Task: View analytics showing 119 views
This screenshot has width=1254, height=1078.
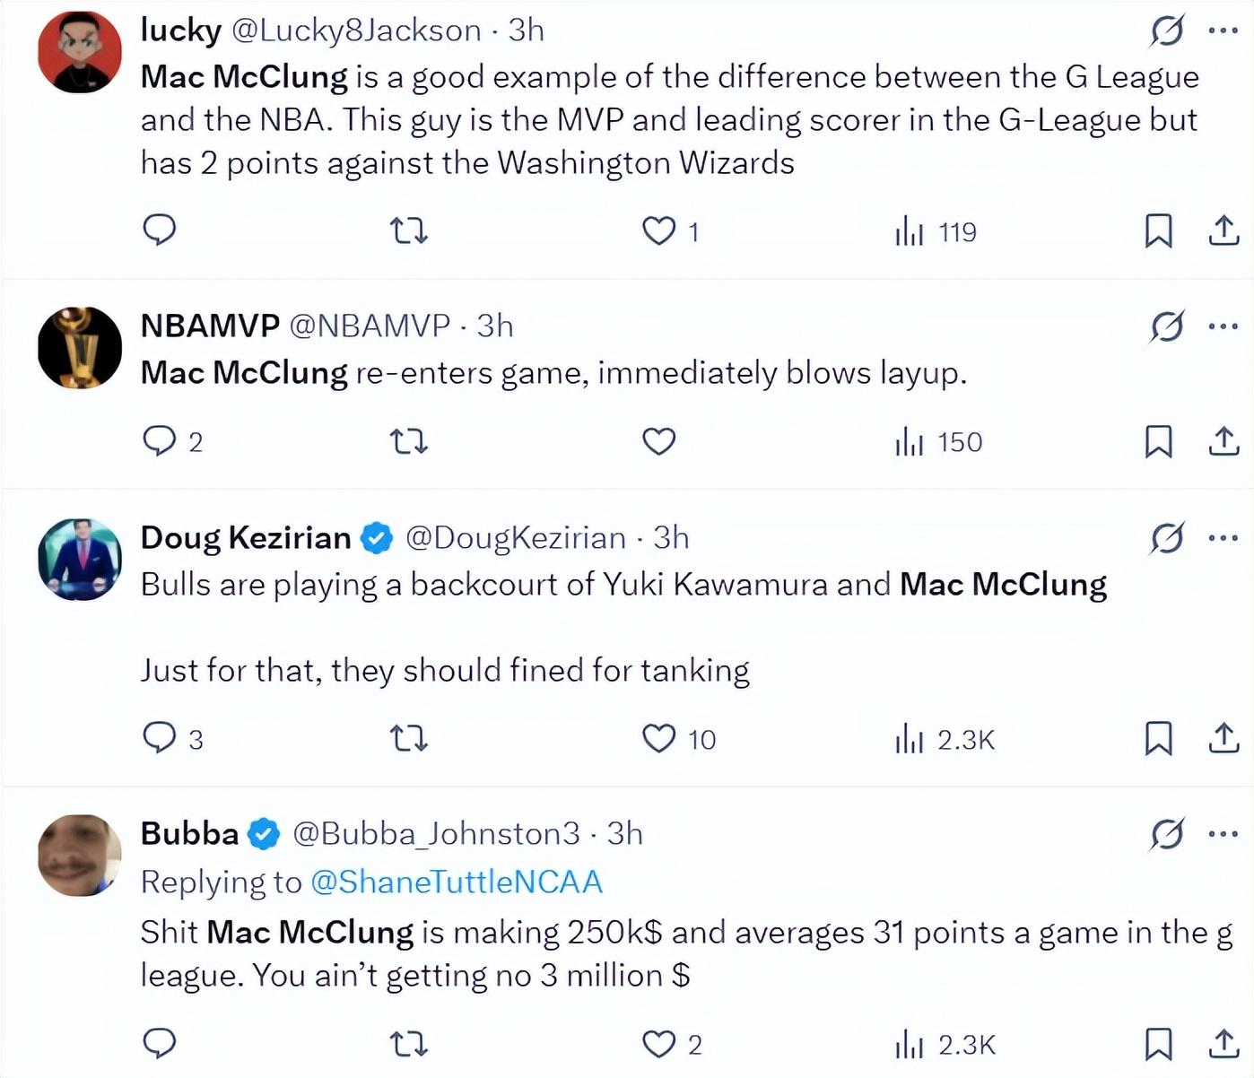Action: pos(936,232)
